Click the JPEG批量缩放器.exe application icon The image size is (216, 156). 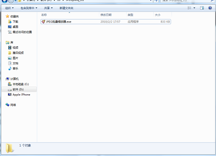(x=43, y=22)
